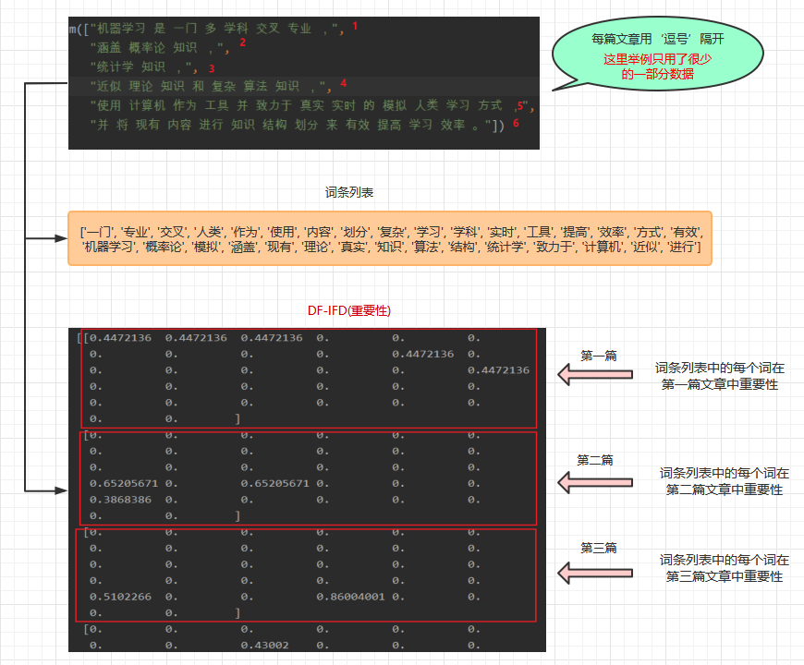Click '人类' in the orange word list
Screen dimensions: 804x665
tap(210, 232)
